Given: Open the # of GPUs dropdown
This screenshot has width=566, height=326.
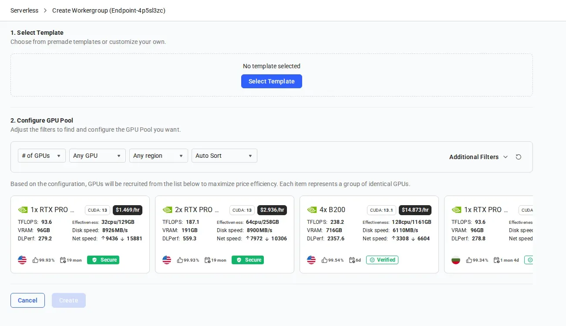Looking at the screenshot, I should (42, 156).
